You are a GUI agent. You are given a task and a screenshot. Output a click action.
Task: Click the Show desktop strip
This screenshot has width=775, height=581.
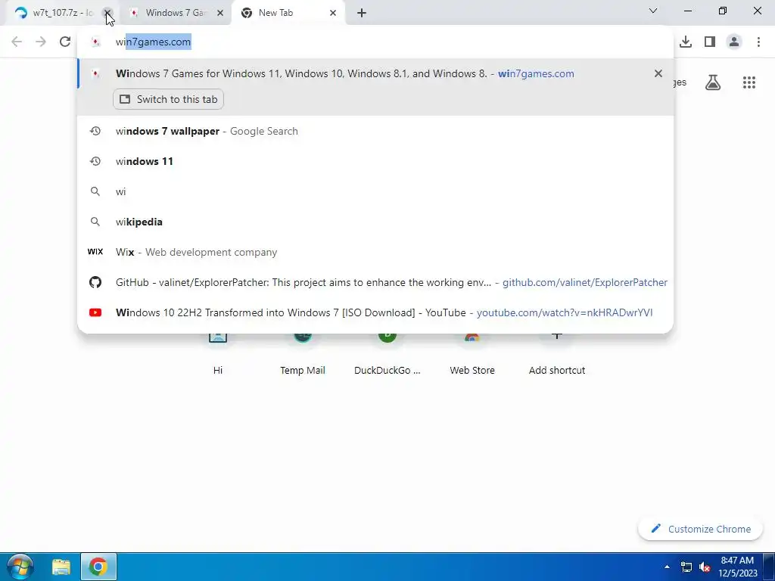[769, 567]
